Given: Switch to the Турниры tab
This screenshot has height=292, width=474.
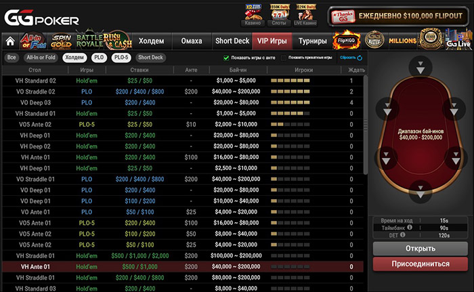Looking at the screenshot, I should tap(311, 41).
